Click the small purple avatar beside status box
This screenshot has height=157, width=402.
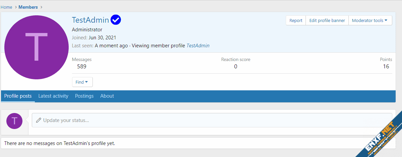click(14, 121)
